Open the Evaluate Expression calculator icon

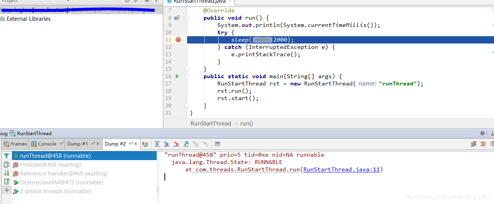tap(217, 144)
